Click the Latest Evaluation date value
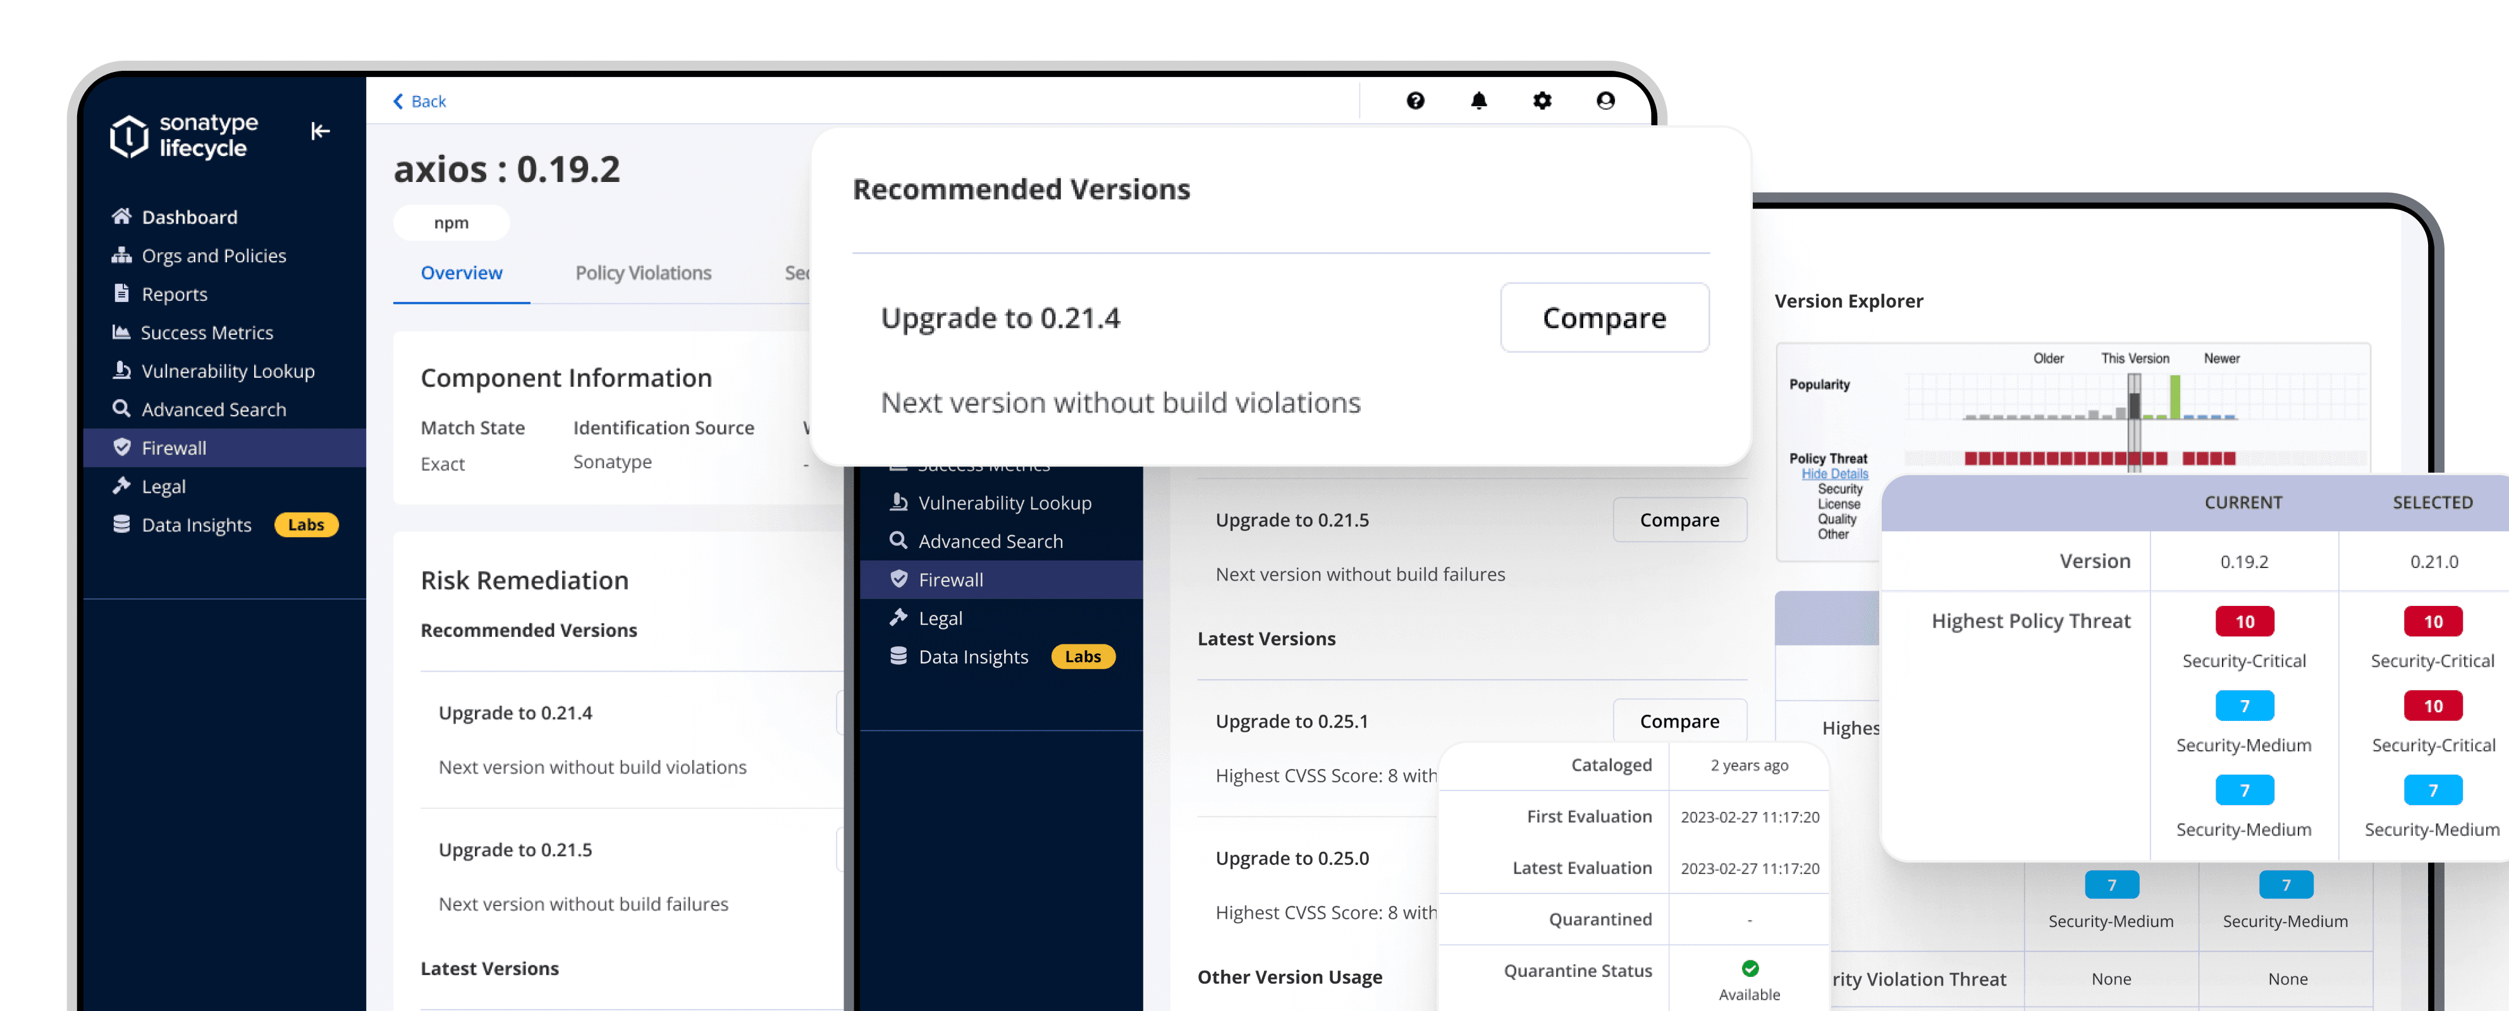The image size is (2509, 1011). click(x=1750, y=868)
